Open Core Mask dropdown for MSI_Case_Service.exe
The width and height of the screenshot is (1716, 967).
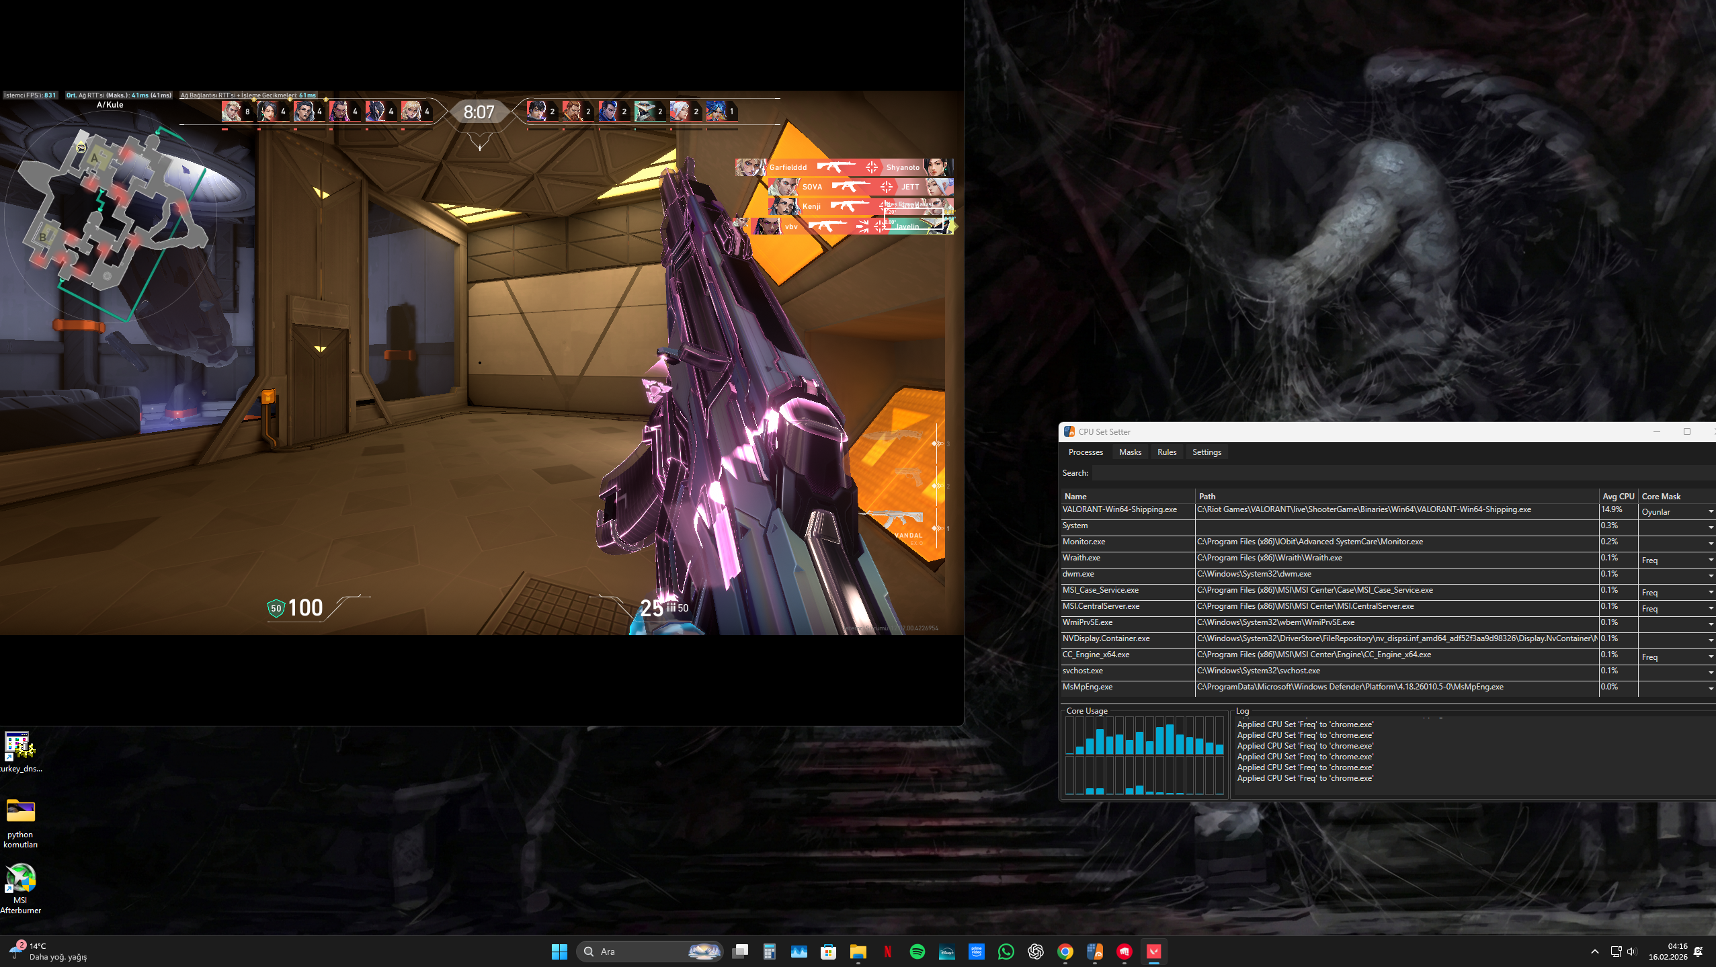[x=1711, y=593]
